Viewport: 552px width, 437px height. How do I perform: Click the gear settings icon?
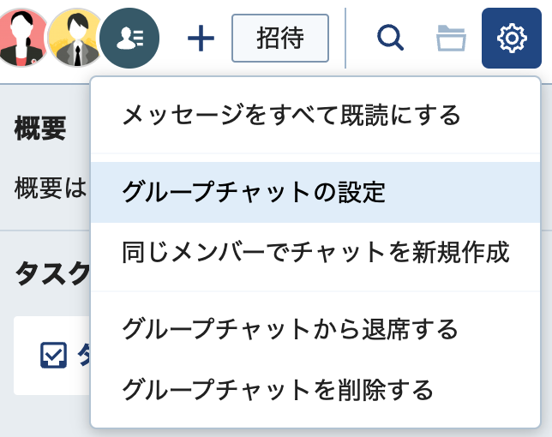[512, 38]
